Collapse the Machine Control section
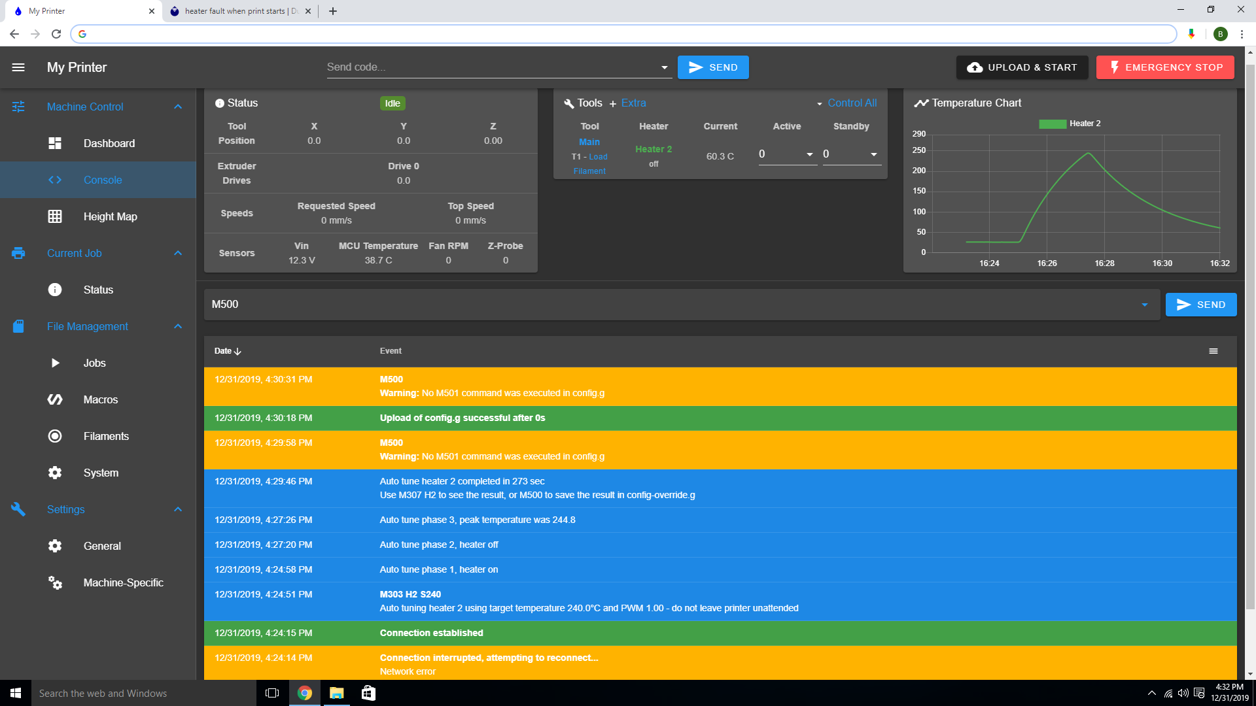The height and width of the screenshot is (706, 1256). (x=178, y=107)
